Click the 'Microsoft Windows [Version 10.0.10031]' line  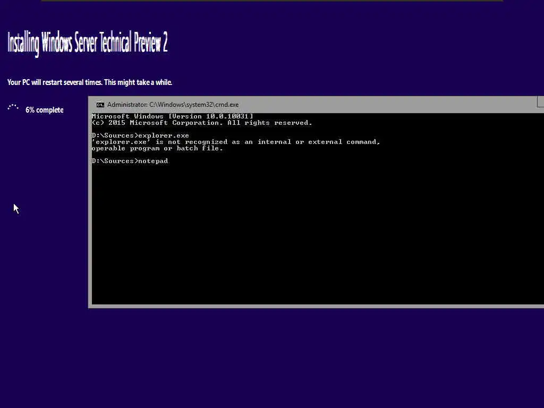click(x=173, y=116)
